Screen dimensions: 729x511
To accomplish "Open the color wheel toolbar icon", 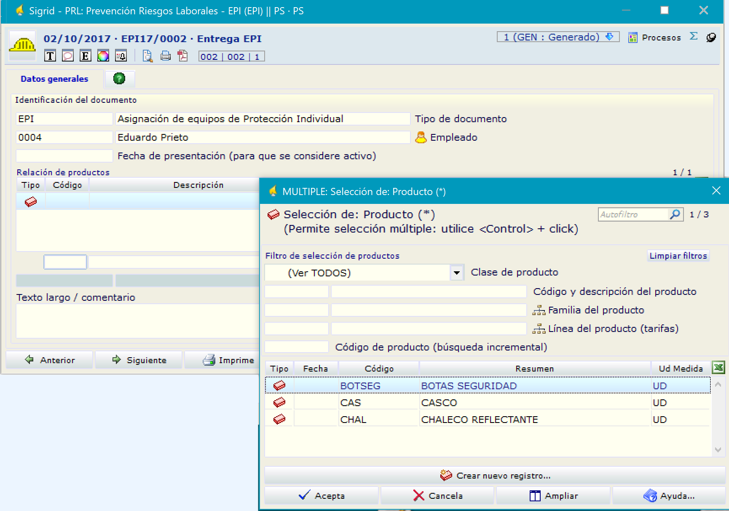I will click(103, 56).
